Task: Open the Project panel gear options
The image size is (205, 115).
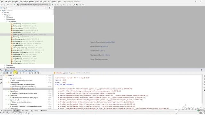Action: [x=49, y=8]
